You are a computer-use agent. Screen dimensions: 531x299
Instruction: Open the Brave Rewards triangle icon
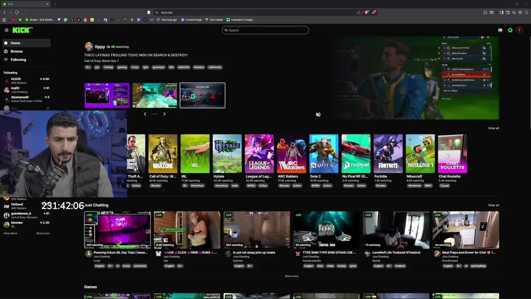(x=373, y=12)
